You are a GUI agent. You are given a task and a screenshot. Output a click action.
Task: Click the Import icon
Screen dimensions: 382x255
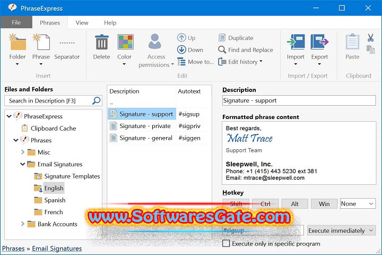[296, 42]
